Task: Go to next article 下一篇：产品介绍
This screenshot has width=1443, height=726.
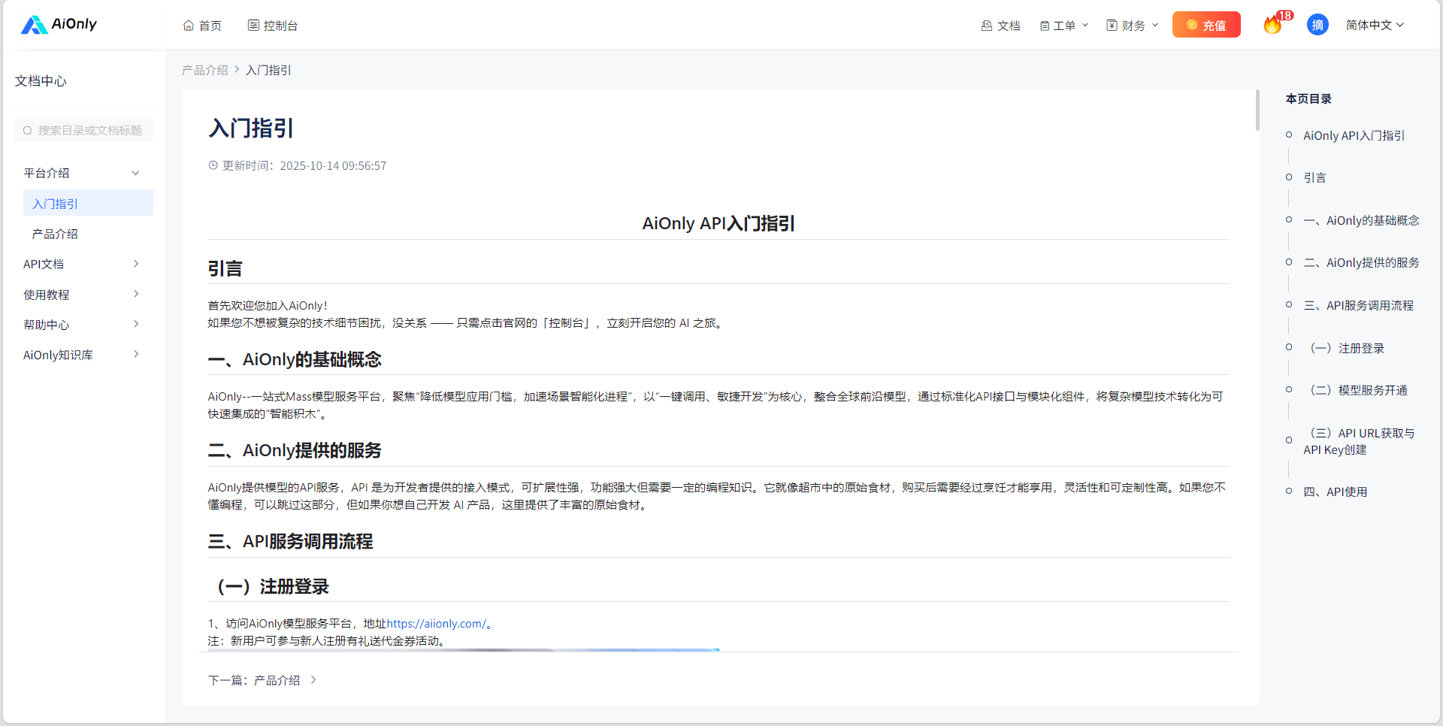Action: click(x=262, y=680)
